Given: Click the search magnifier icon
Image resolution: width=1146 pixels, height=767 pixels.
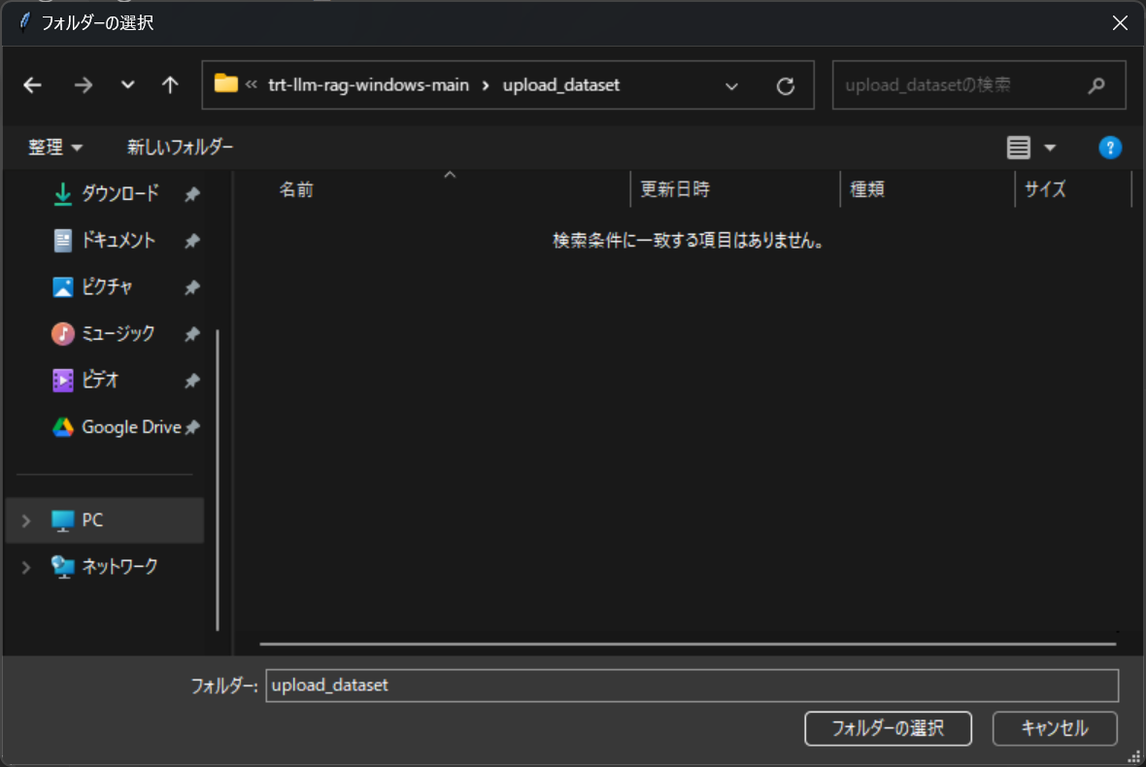Looking at the screenshot, I should click(x=1096, y=85).
